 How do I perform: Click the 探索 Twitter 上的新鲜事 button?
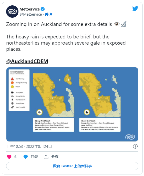point(72,166)
